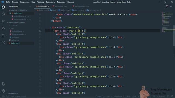The height and width of the screenshot is (98, 175).
Task: Click div.row.g-sm-3 breadcrumb segment
Action: click(94, 10)
